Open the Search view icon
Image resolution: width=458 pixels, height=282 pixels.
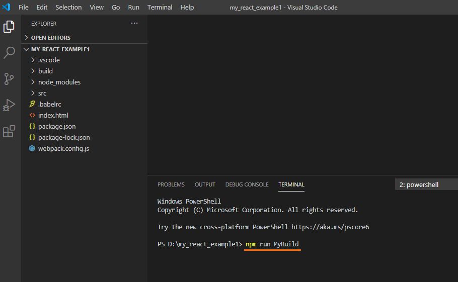[x=9, y=53]
